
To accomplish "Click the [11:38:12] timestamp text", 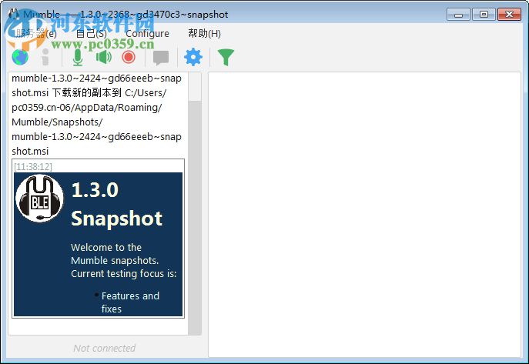I will (x=33, y=166).
